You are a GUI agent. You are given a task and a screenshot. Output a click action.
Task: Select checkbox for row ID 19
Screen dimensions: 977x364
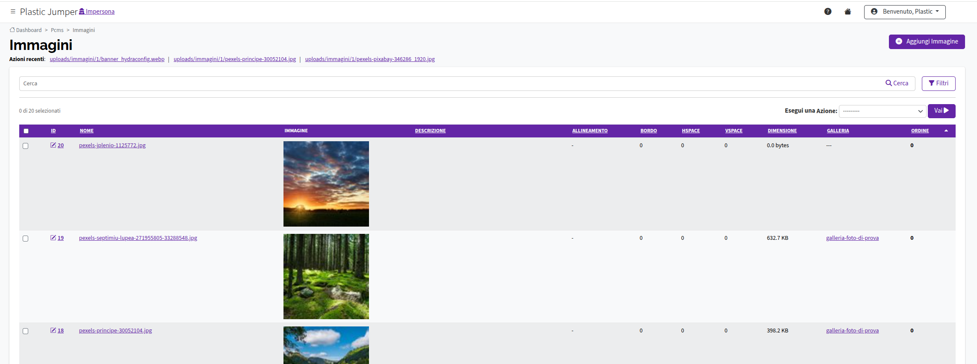pyautogui.click(x=26, y=239)
